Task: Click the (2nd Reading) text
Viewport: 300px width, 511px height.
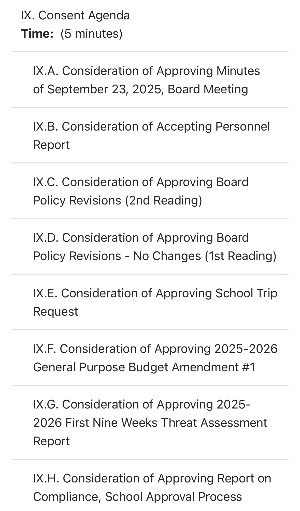Action: (164, 200)
